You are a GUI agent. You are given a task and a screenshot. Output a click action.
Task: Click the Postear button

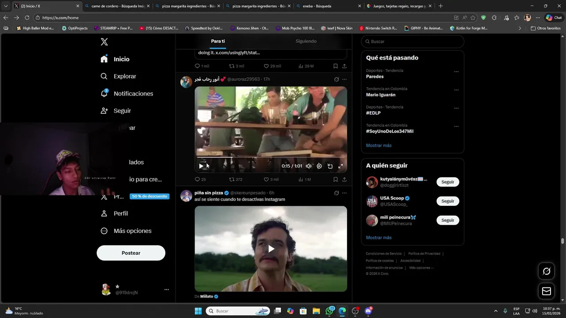point(131,253)
